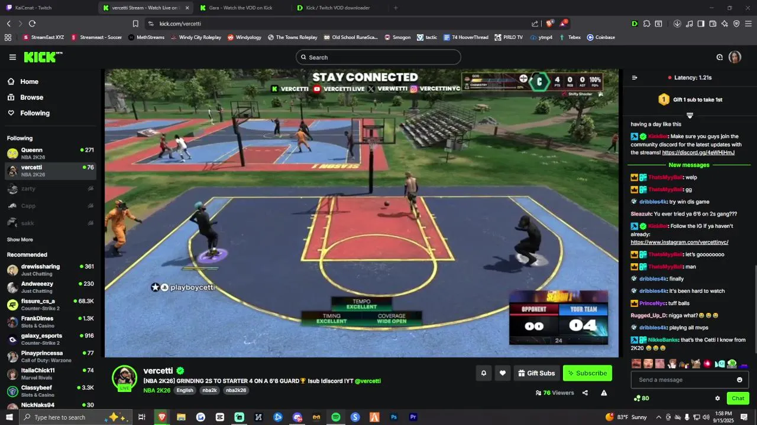Click the discord.gg invite link in chat
Image resolution: width=757 pixels, height=425 pixels.
698,153
